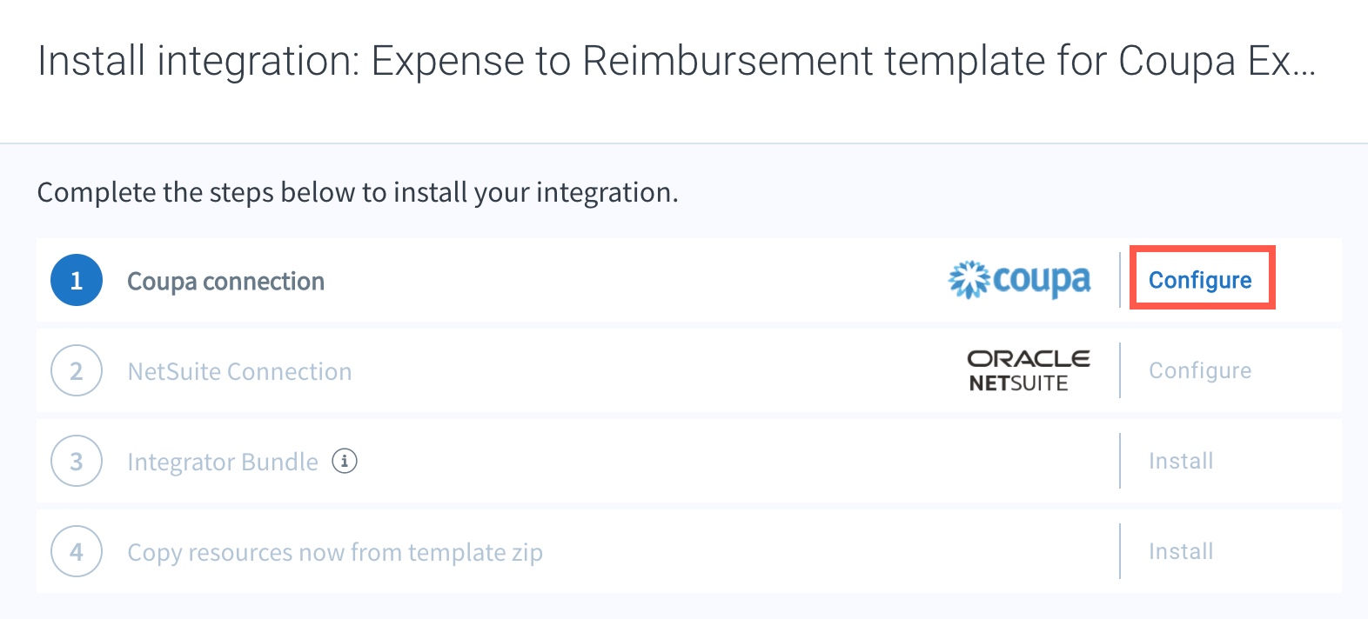Click the Complete the steps below instruction text
1368x619 pixels.
click(x=358, y=192)
